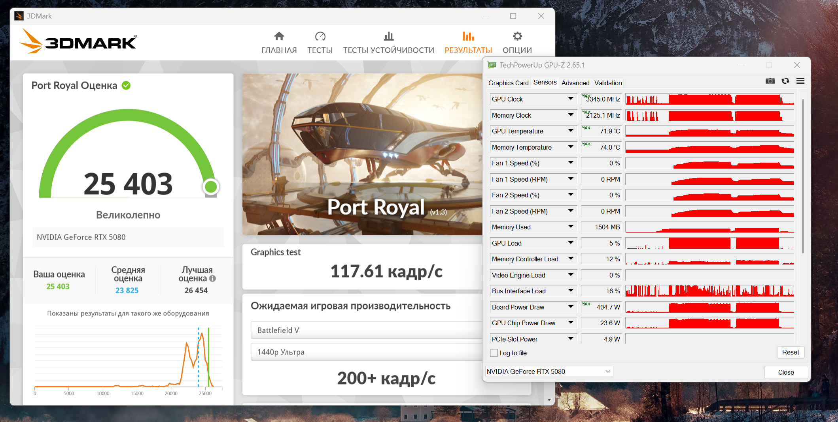Expand the GPU Load sensor dropdown
The height and width of the screenshot is (422, 838).
(571, 243)
